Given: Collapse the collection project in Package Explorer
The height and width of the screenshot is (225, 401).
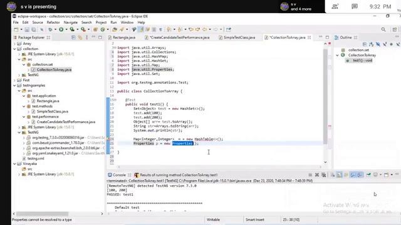Looking at the screenshot, I should point(14,49).
